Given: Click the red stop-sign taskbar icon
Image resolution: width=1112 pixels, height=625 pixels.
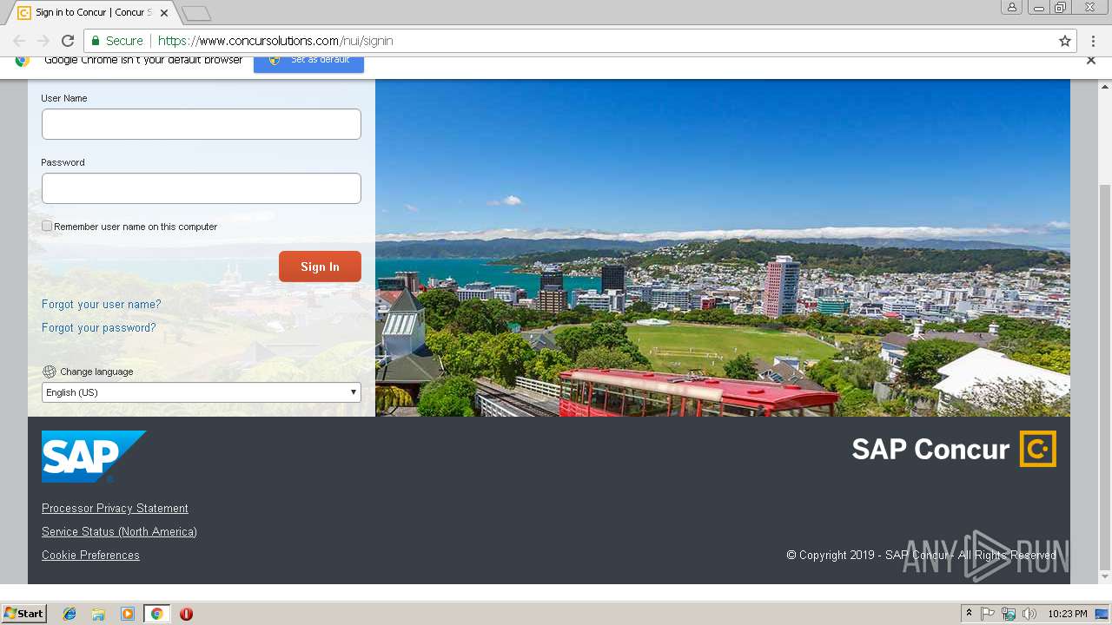Looking at the screenshot, I should (x=186, y=614).
